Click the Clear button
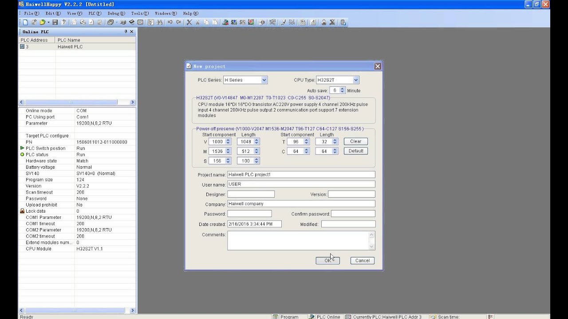Image resolution: width=568 pixels, height=319 pixels. 356,141
